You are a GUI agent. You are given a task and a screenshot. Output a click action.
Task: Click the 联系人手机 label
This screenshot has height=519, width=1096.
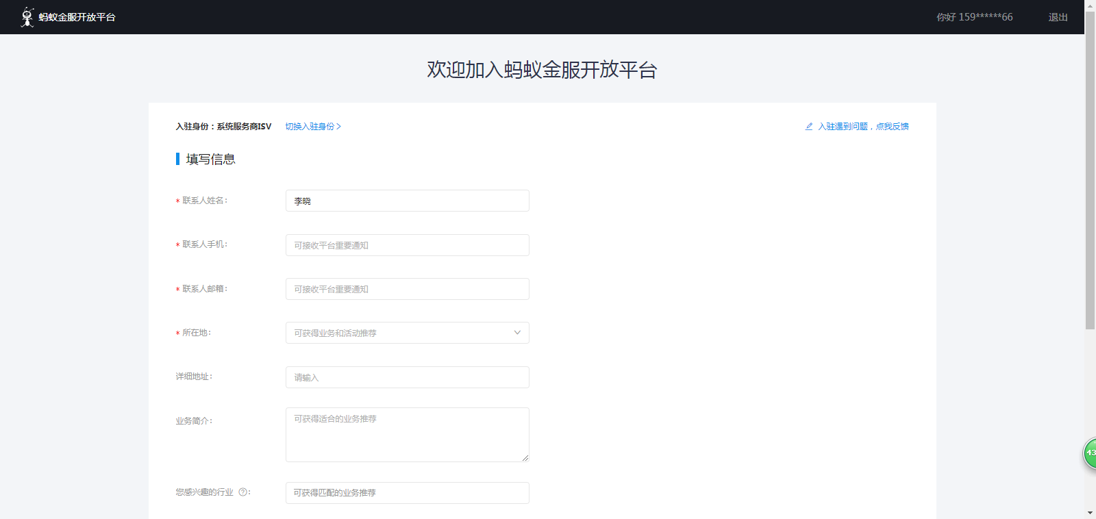tap(204, 244)
